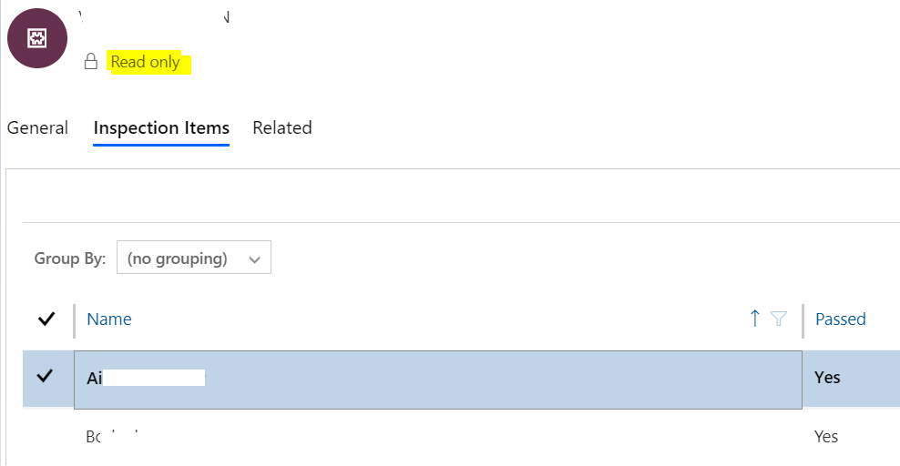Click the chevron arrow in no grouping combo
The width and height of the screenshot is (900, 466).
click(x=254, y=259)
